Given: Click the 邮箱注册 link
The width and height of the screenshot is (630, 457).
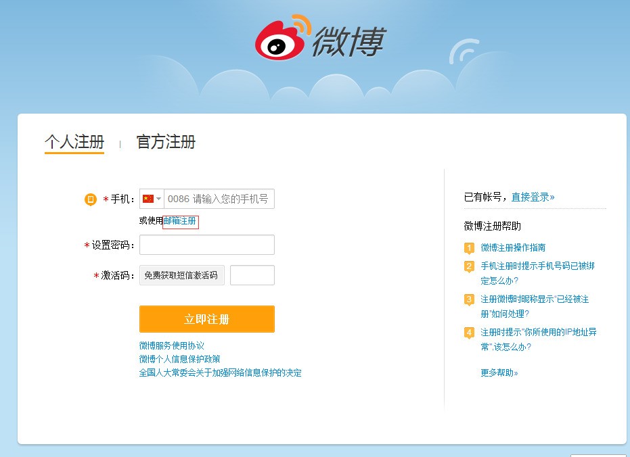Looking at the screenshot, I should click(180, 221).
